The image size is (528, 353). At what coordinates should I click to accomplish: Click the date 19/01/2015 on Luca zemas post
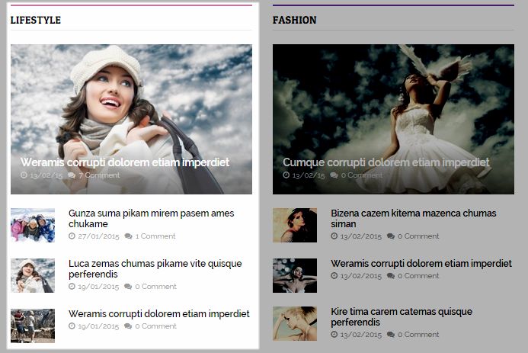coord(98,287)
